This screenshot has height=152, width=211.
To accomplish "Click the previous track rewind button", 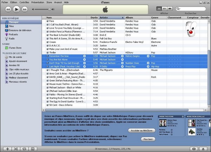I will click(8, 9).
